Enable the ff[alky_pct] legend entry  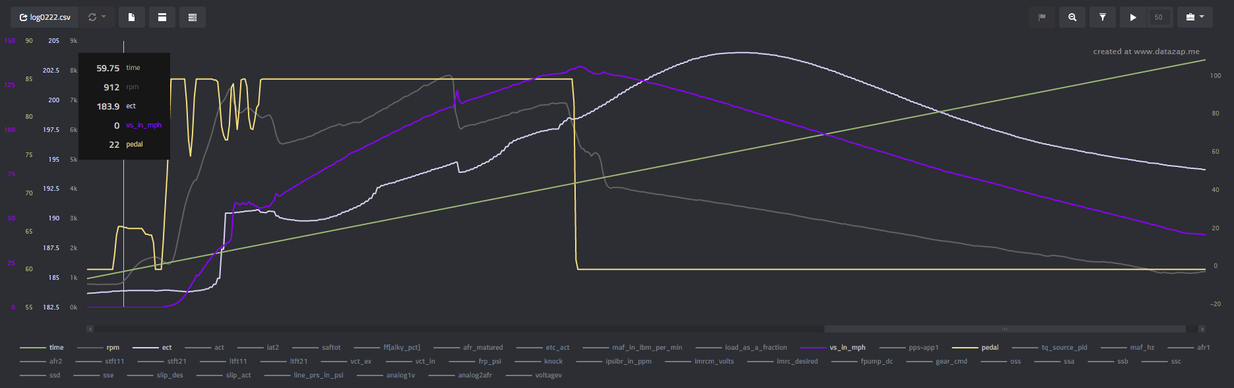387,347
